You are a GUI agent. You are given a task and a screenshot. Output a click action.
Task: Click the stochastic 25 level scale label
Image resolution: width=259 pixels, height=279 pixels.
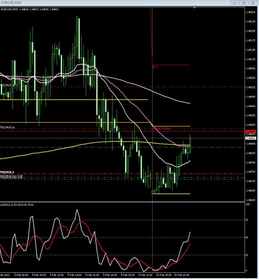[x=246, y=255]
